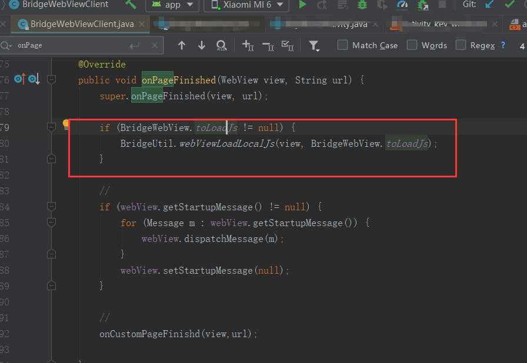Viewport: 527px width, 363px height.
Task: Click the green Commit checkmark icon
Action: [x=511, y=5]
